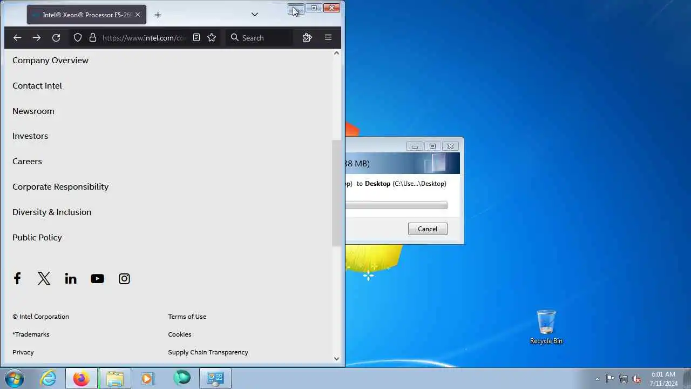
Task: Open Newsroom link
Action: (33, 111)
